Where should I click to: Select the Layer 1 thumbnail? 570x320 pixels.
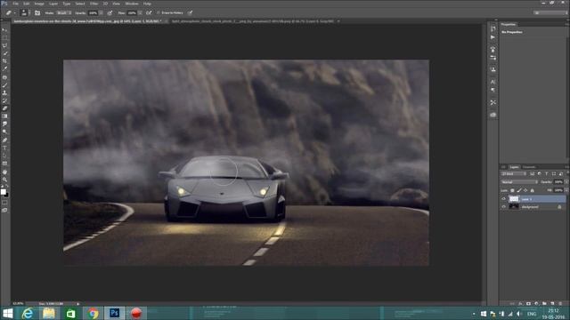pyautogui.click(x=514, y=199)
